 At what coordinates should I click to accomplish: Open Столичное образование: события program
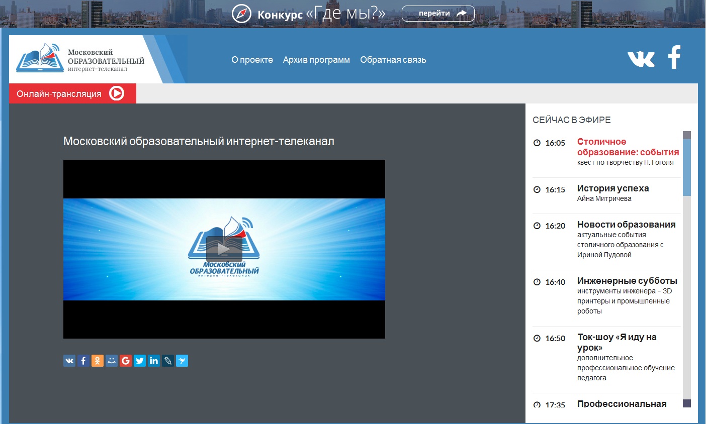coord(628,147)
